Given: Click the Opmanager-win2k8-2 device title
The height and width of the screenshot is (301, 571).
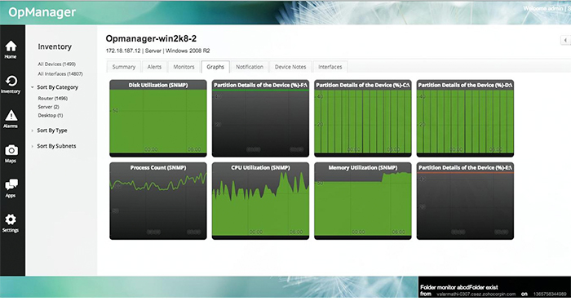Looking at the screenshot, I should click(151, 38).
